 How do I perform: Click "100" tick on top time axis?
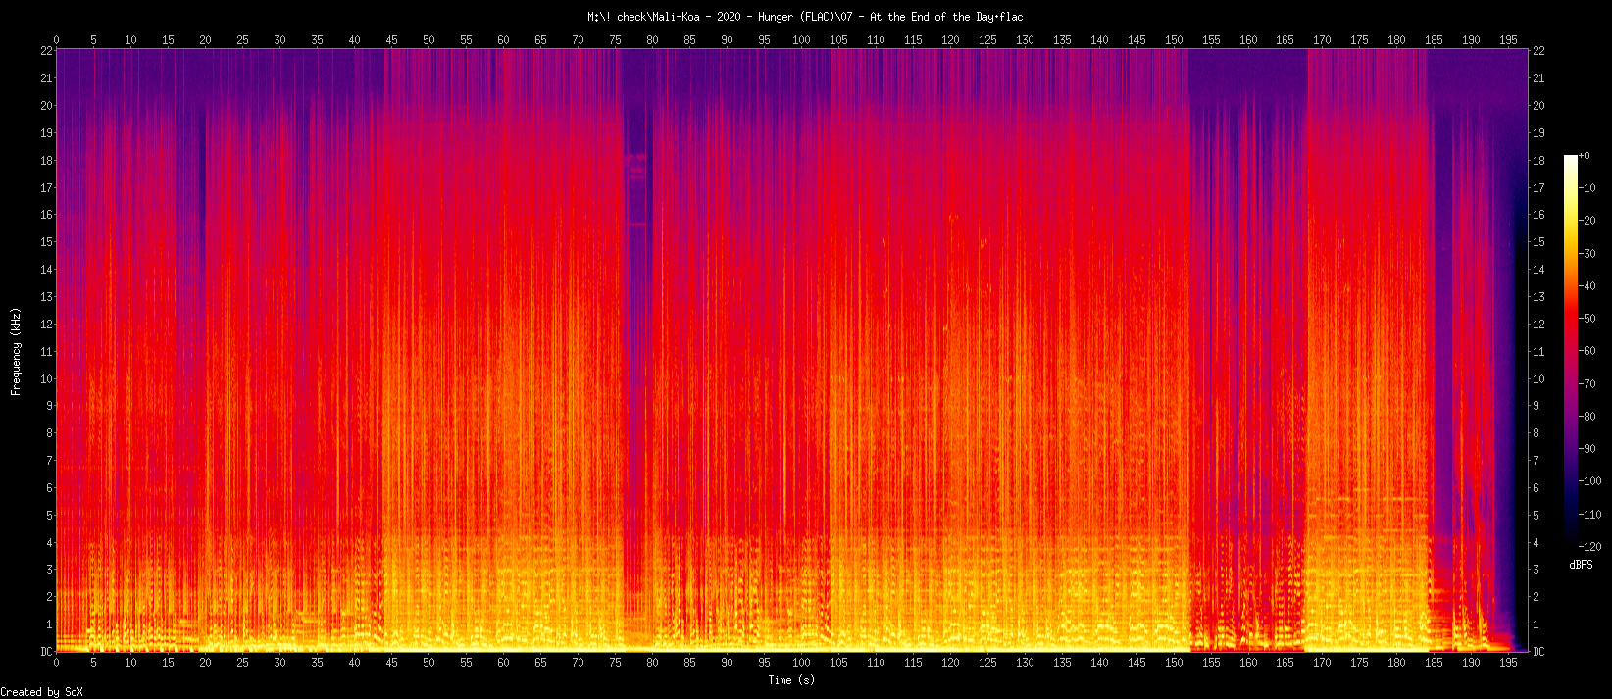click(801, 40)
